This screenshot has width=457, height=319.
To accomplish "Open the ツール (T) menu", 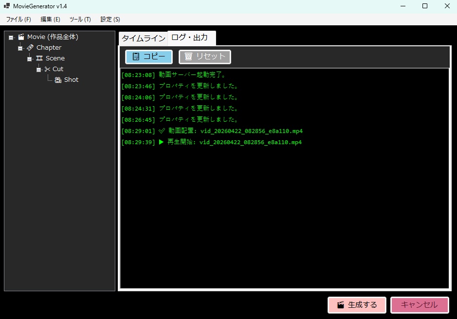I will pos(80,19).
